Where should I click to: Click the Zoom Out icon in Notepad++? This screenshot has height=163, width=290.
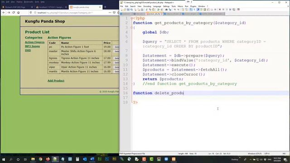[178, 10]
